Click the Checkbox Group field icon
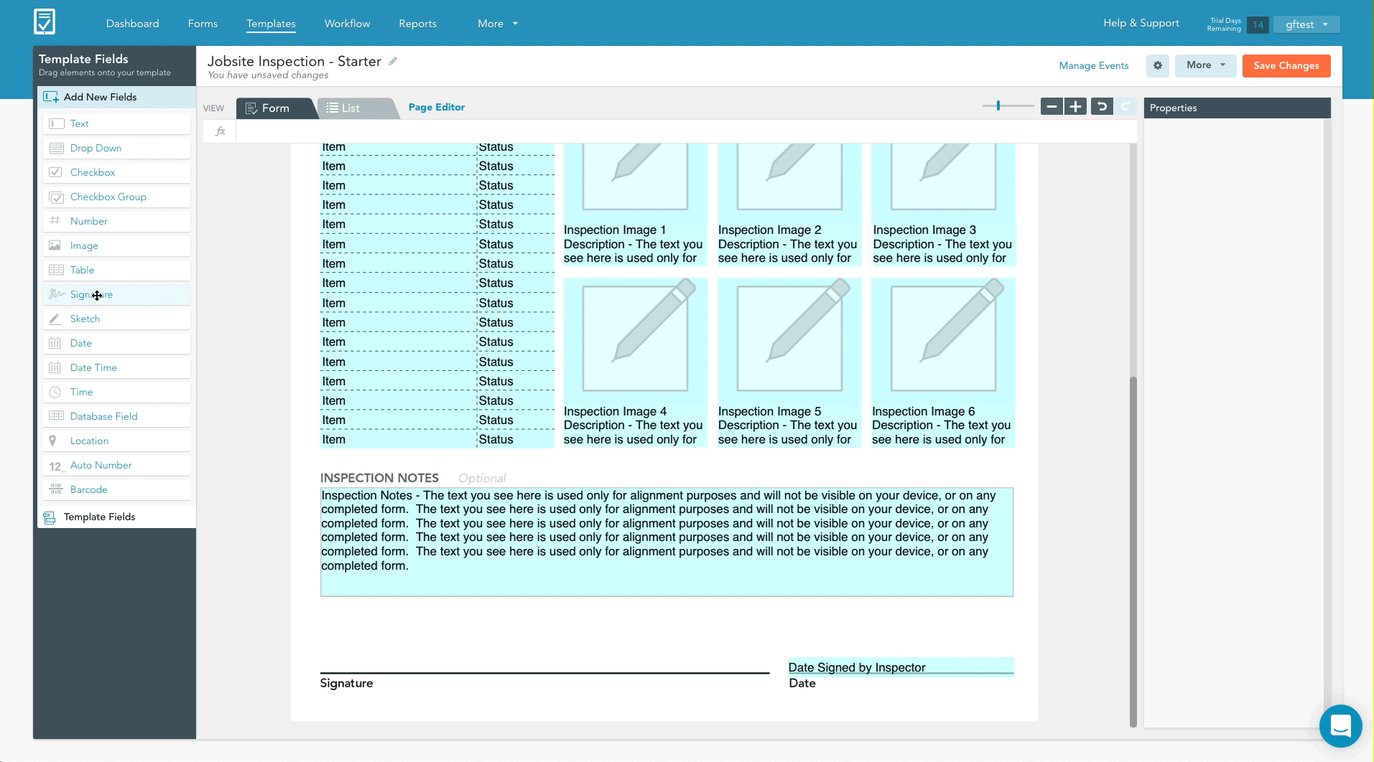Viewport: 1374px width, 762px height. 56,197
